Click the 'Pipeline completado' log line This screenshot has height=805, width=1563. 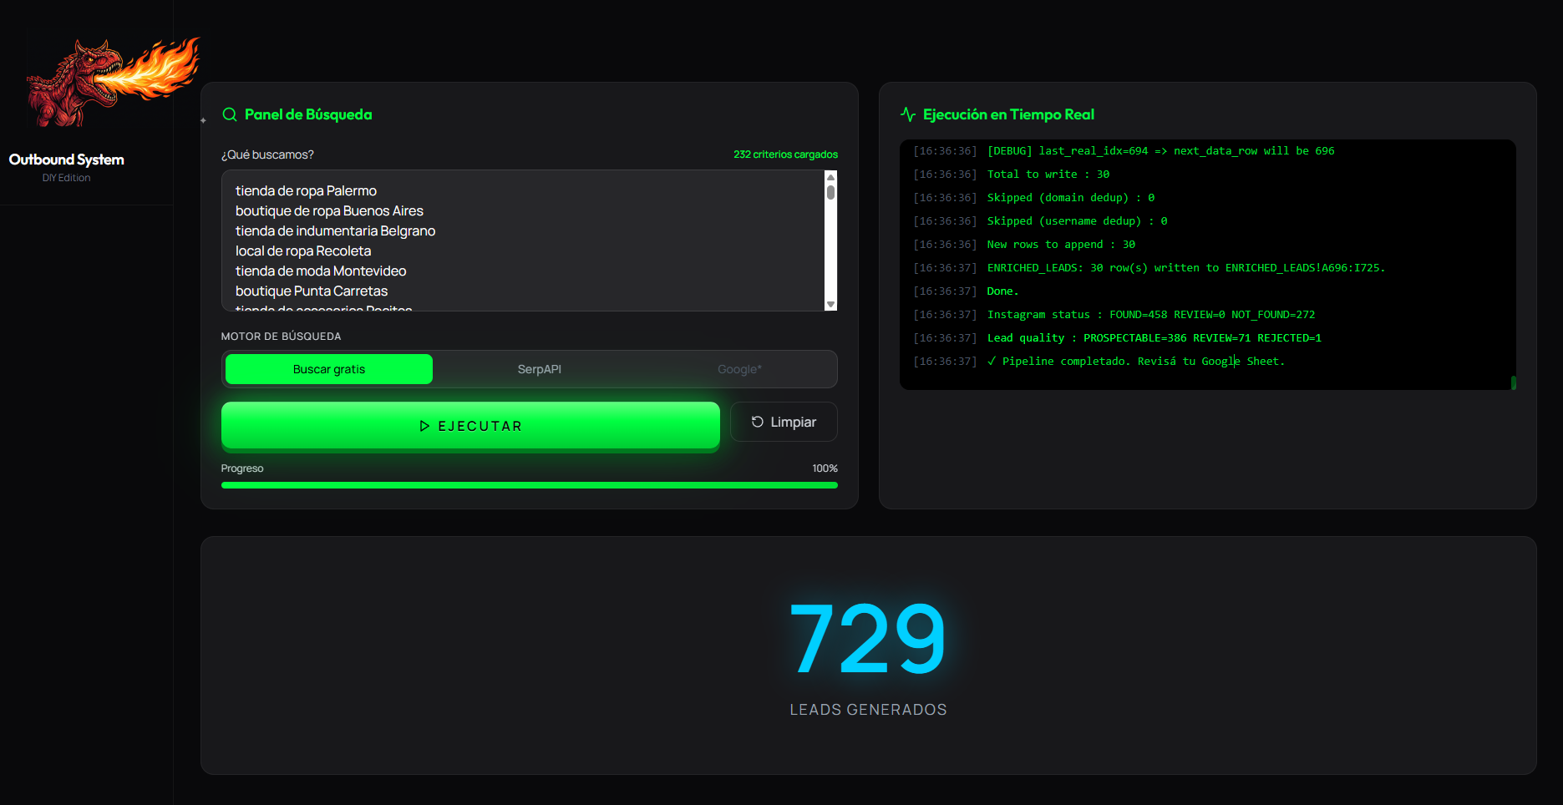(x=1135, y=362)
